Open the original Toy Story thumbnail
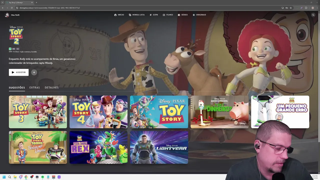320x180 pixels. point(159,112)
